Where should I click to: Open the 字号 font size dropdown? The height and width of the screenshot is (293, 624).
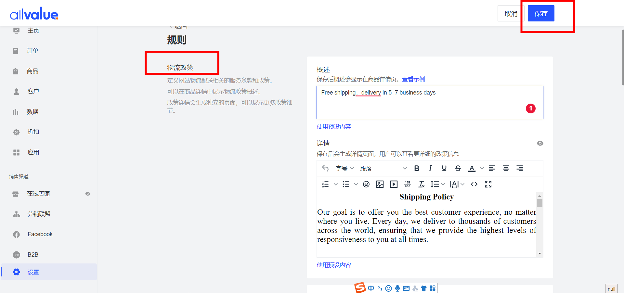[345, 168]
